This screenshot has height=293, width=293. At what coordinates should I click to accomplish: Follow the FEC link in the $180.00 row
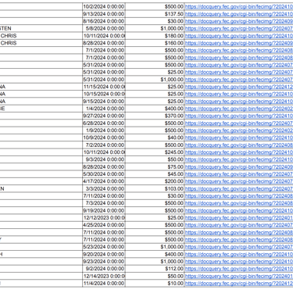click(x=239, y=36)
